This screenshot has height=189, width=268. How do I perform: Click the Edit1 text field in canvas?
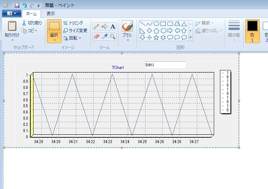coord(165,65)
